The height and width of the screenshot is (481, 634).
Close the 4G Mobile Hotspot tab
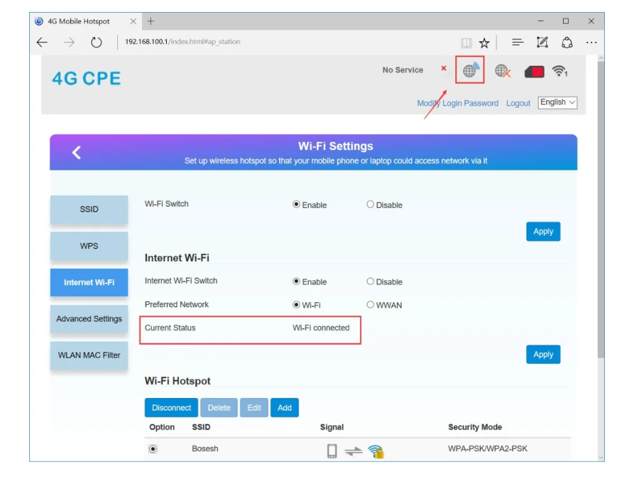133,21
